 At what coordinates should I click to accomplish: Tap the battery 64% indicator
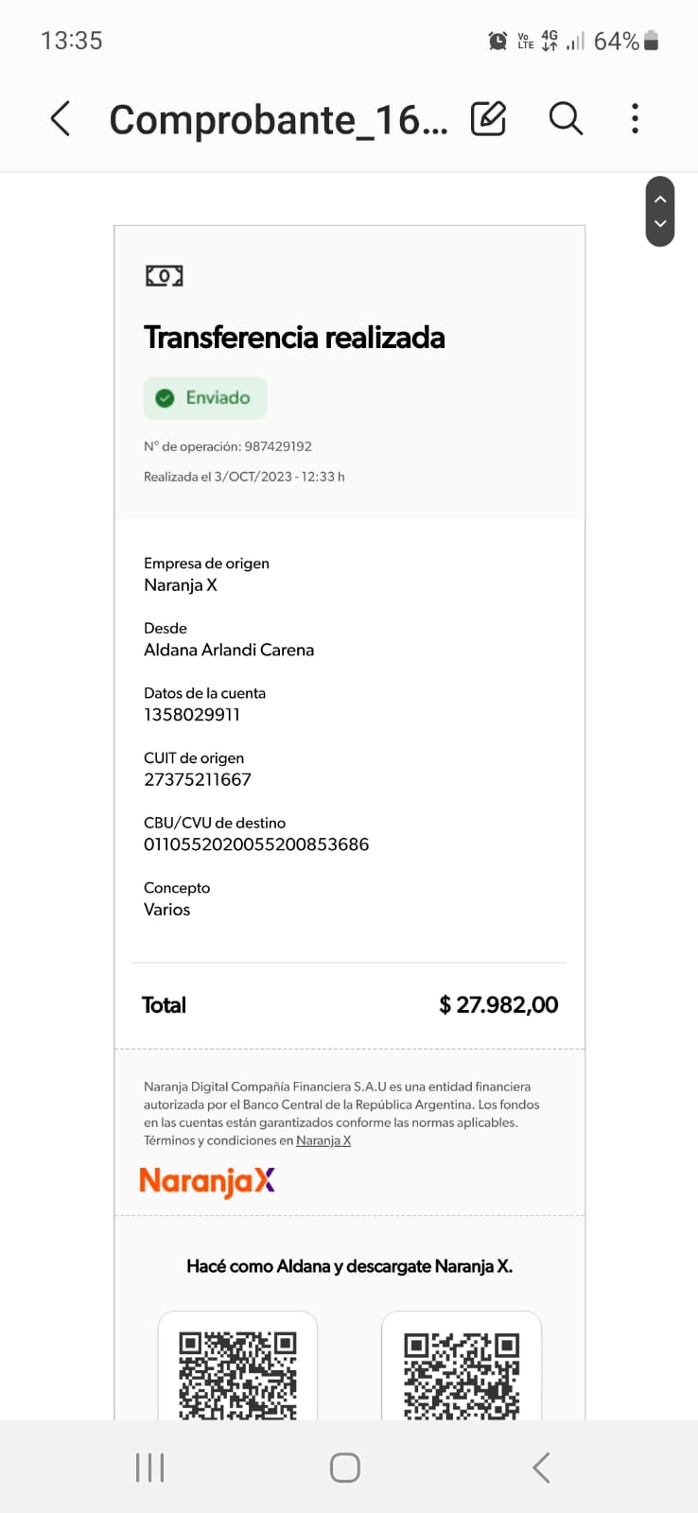click(x=625, y=41)
